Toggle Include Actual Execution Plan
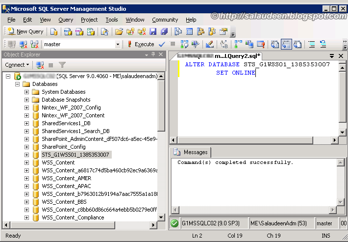348x242 pixels. [x=238, y=44]
